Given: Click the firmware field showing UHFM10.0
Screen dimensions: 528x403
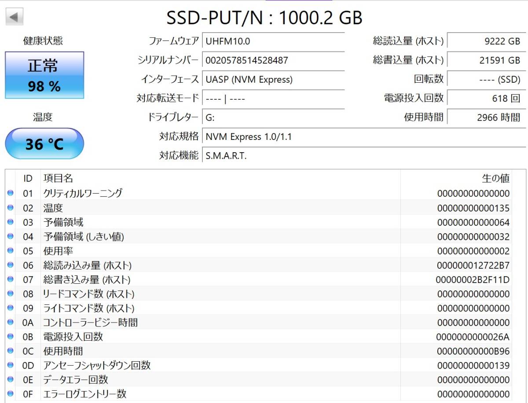Looking at the screenshot, I should pos(273,41).
